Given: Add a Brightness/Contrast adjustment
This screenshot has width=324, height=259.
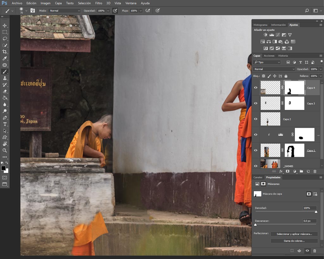Looking at the screenshot, I should pos(265,35).
